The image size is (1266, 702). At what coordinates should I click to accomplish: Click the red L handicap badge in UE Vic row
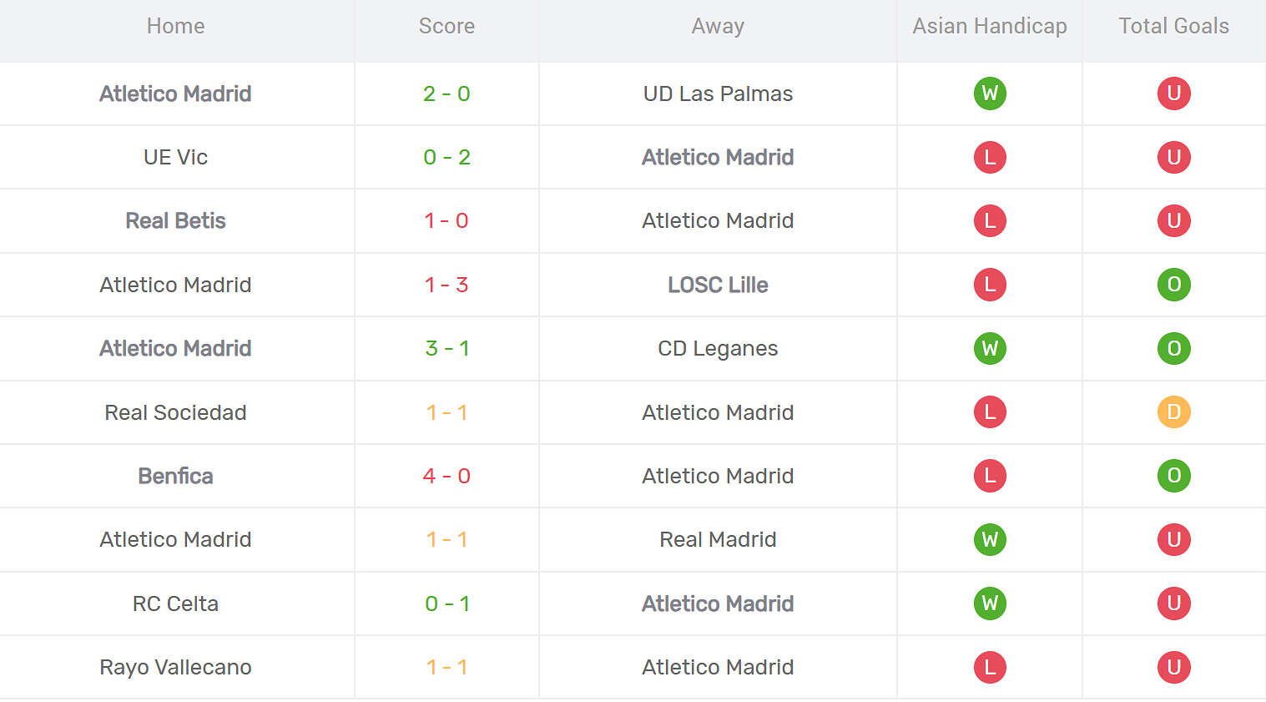[990, 157]
